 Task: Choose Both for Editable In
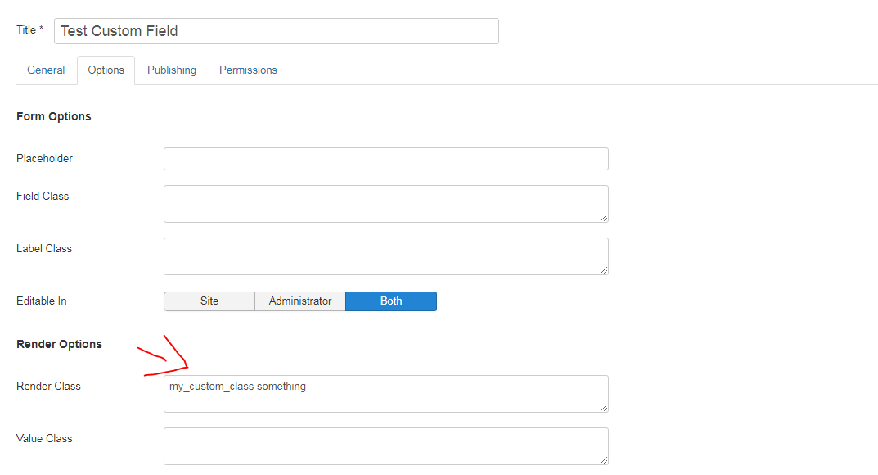click(x=391, y=301)
